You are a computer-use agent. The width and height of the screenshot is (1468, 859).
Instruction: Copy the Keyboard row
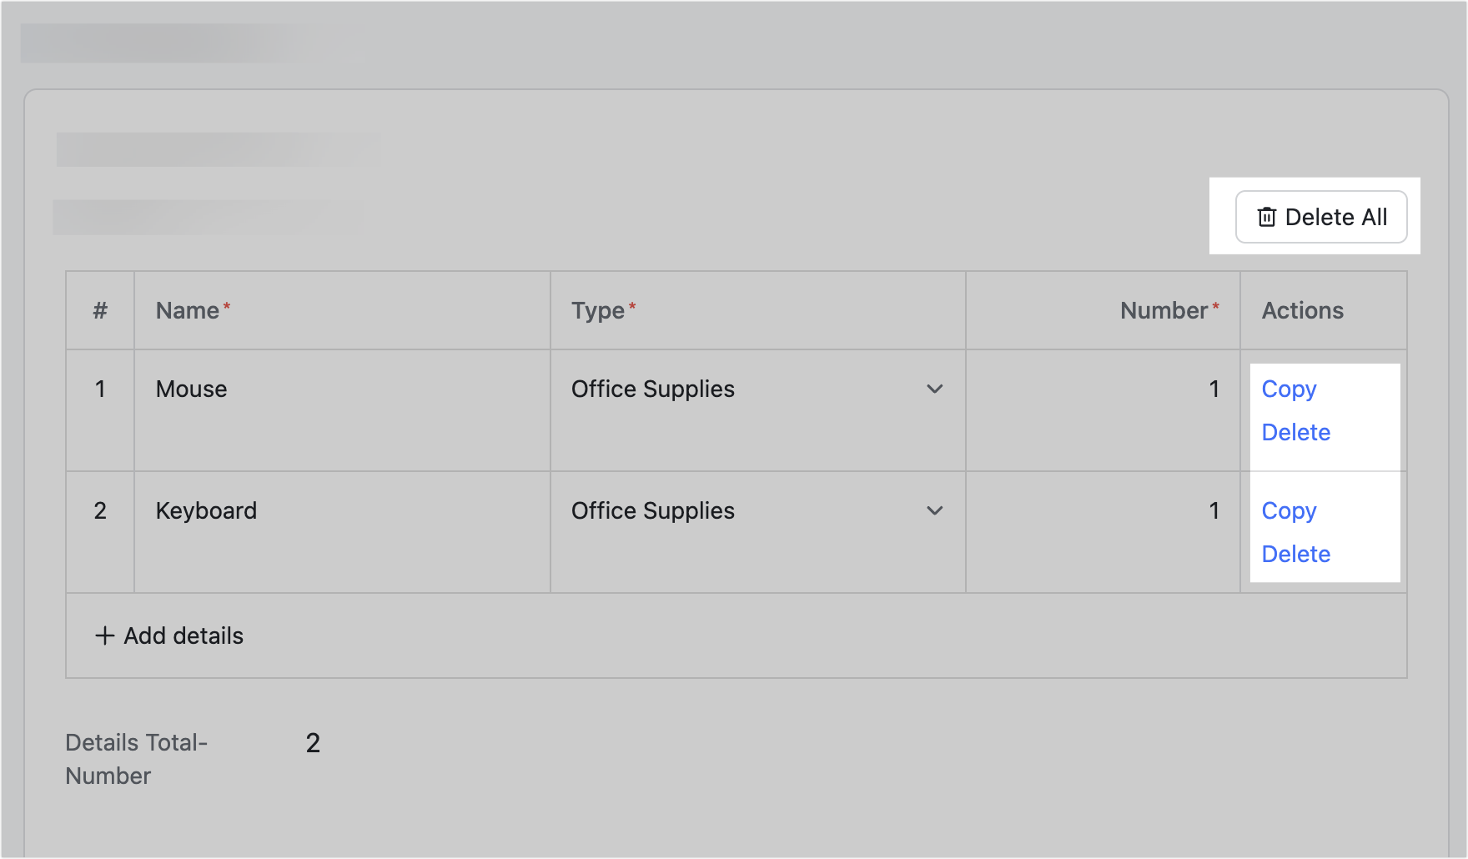pos(1288,510)
